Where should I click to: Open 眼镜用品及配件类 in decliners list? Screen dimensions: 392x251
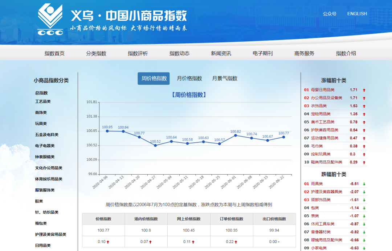(327, 240)
